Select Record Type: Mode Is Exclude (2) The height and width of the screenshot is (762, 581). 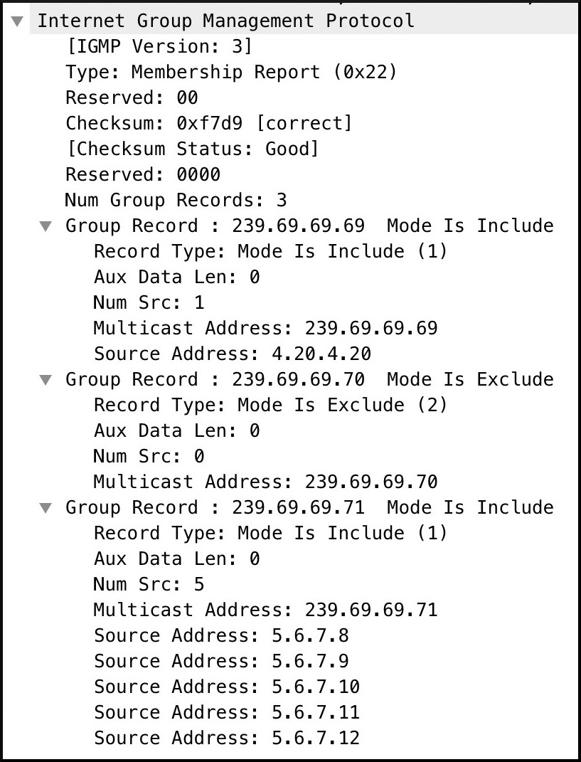click(270, 406)
